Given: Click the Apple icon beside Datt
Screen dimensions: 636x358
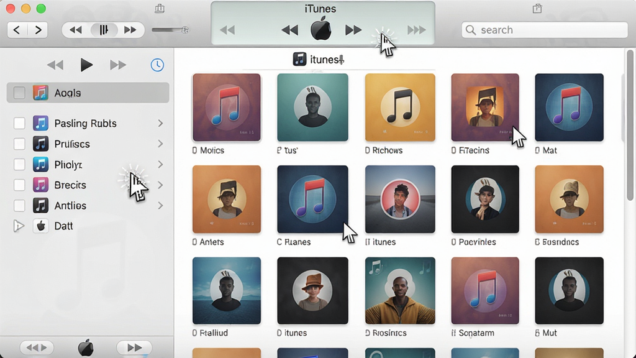Looking at the screenshot, I should click(40, 226).
